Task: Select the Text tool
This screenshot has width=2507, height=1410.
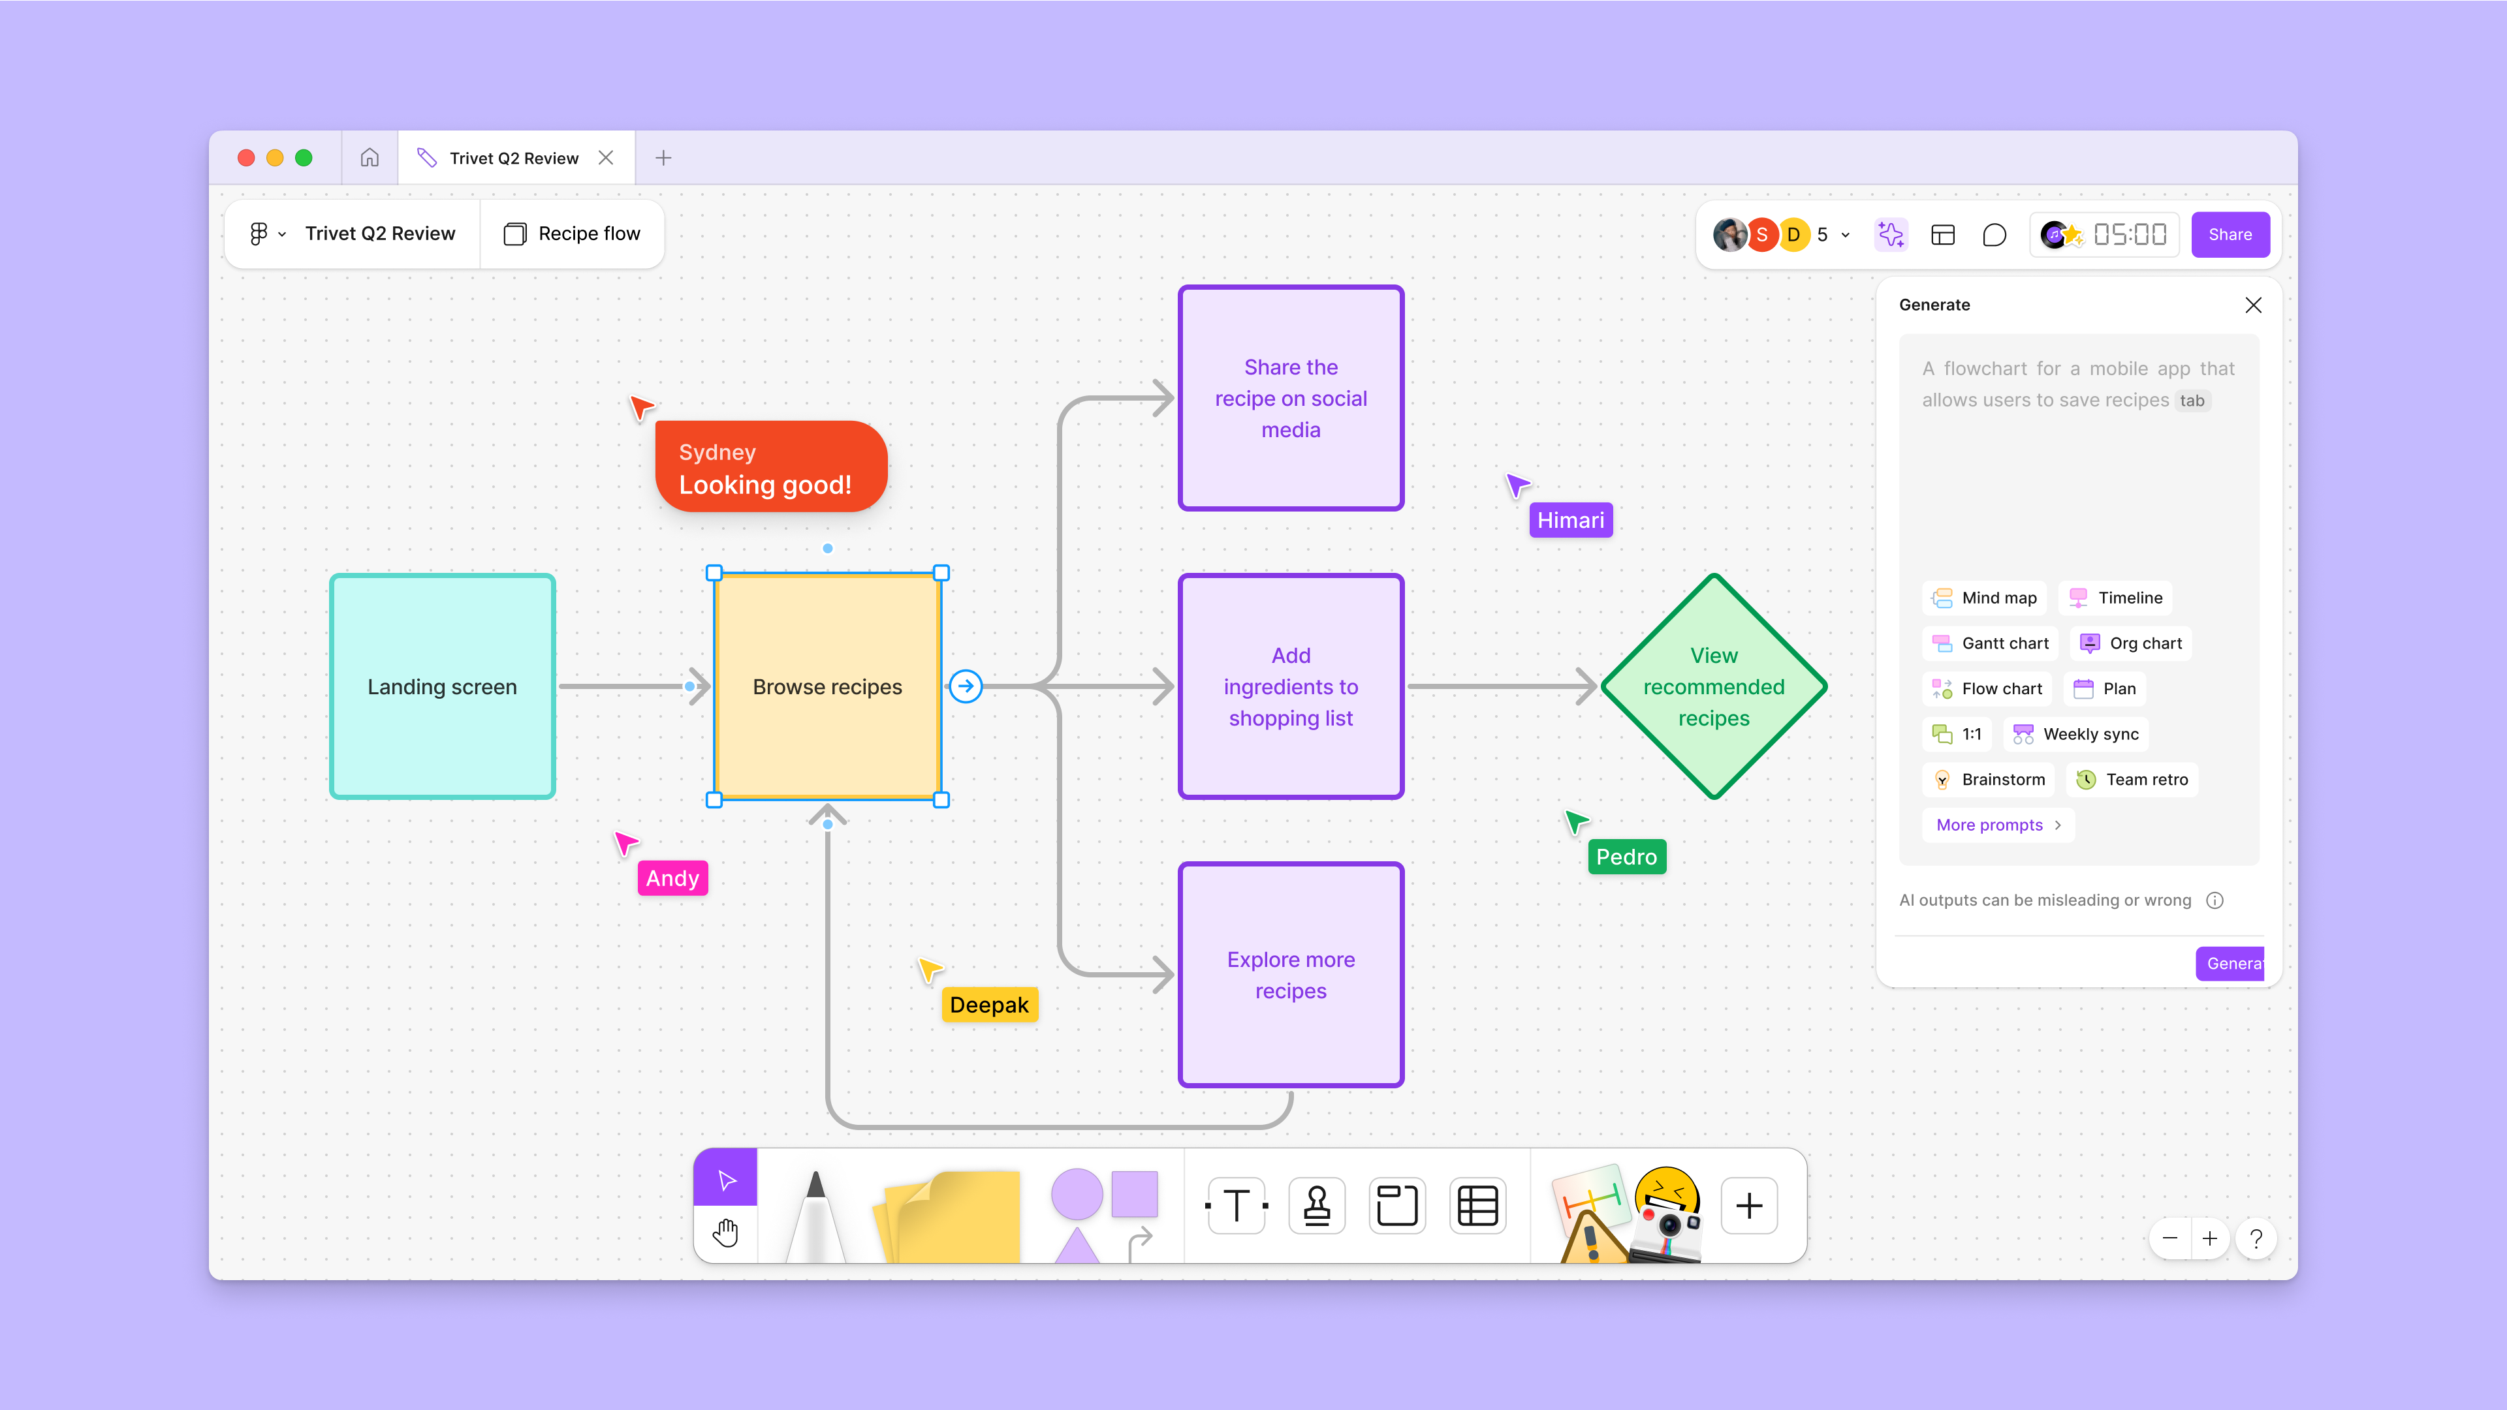Action: tap(1236, 1206)
